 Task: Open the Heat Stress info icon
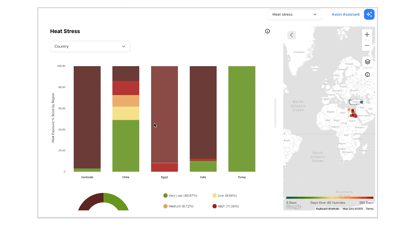267,31
